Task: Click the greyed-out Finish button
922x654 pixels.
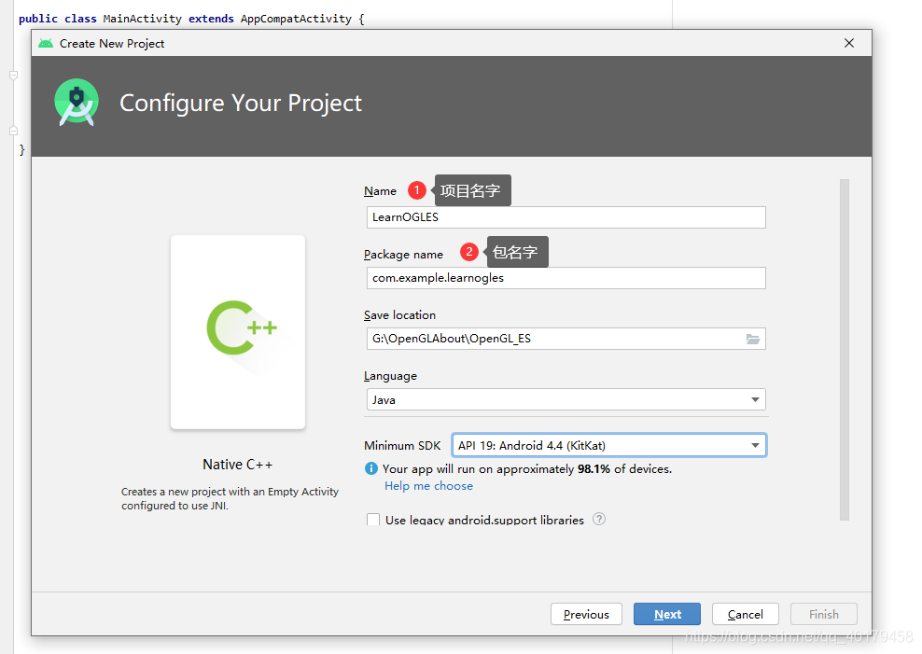Action: point(824,614)
